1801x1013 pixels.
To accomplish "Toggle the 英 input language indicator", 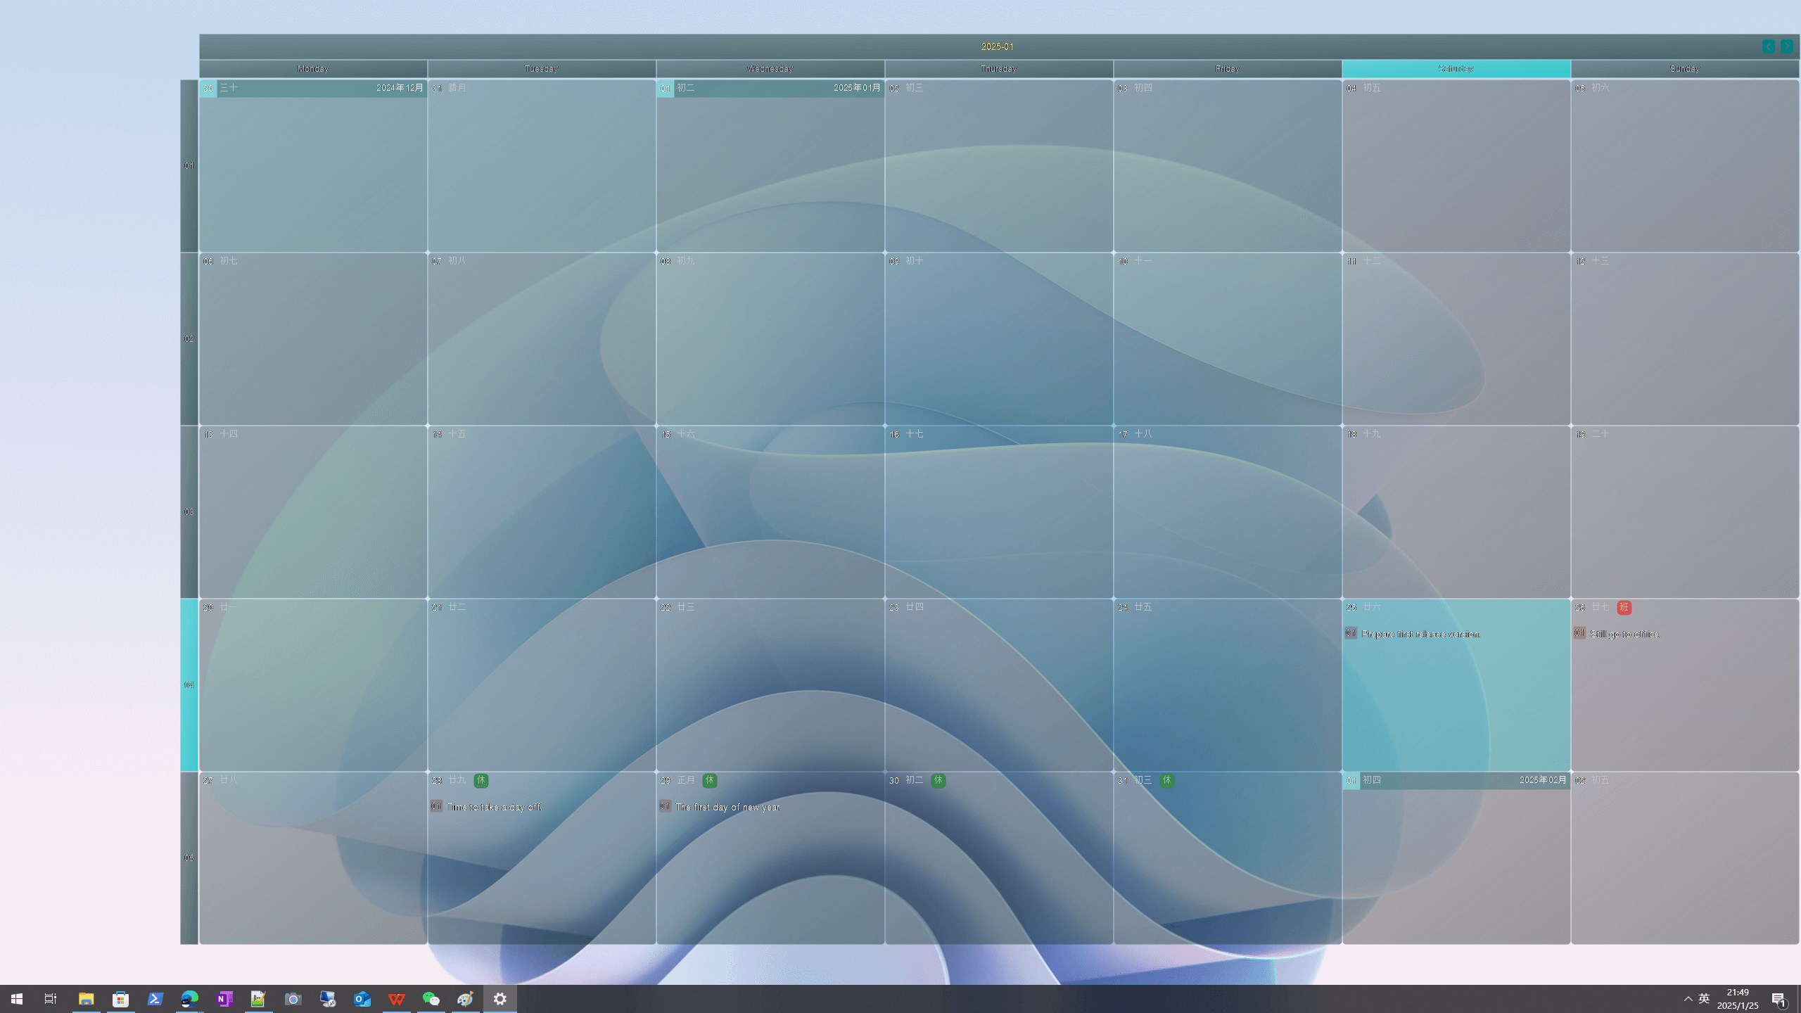I will click(x=1704, y=999).
